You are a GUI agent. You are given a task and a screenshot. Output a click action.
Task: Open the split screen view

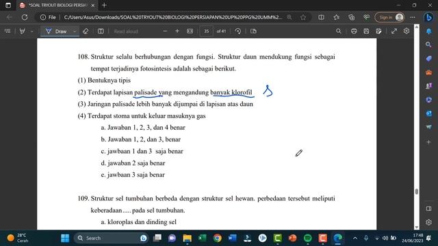point(321,17)
